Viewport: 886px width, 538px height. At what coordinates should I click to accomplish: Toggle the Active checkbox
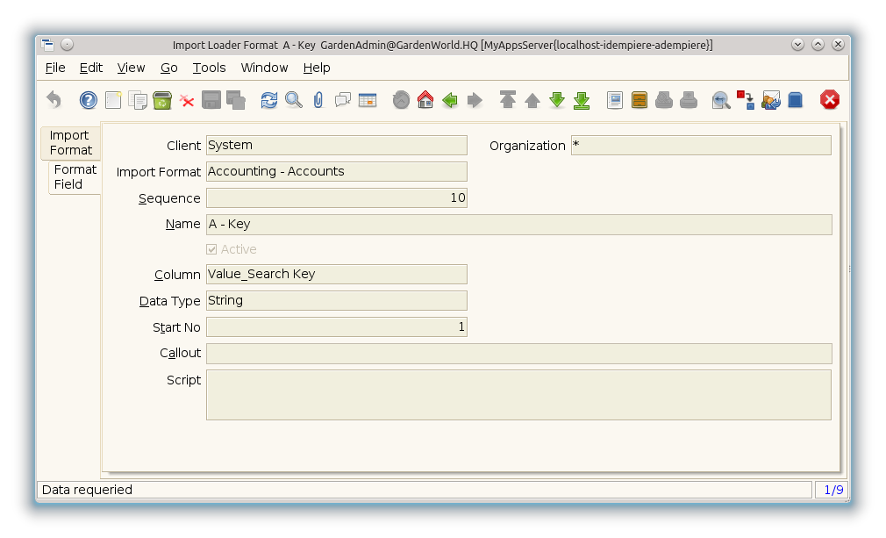[x=211, y=250]
